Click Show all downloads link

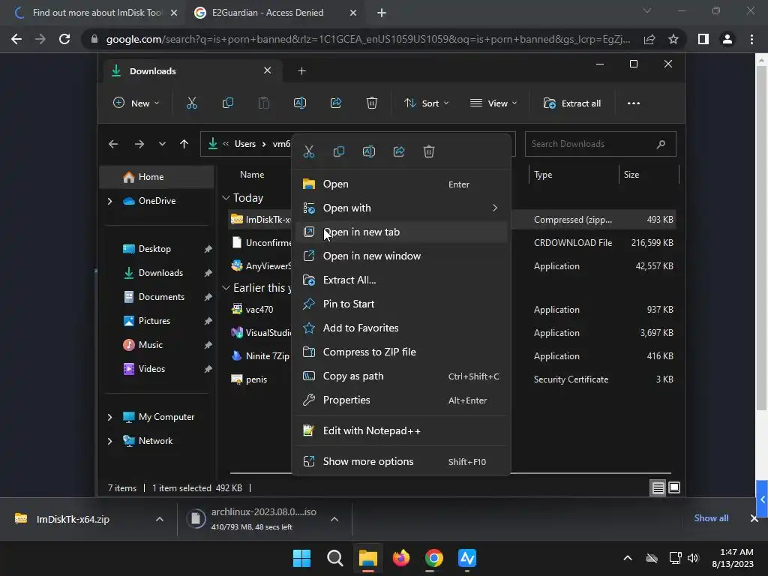[711, 518]
